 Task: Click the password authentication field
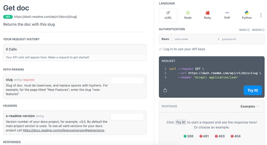coord(242,39)
